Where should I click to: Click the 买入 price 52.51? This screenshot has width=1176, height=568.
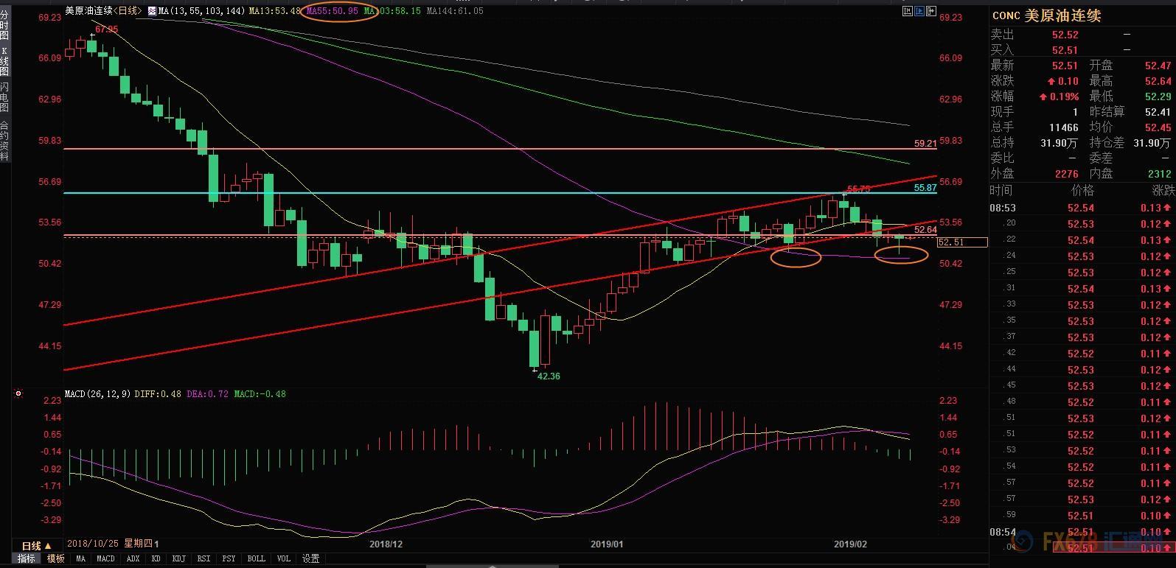tap(1065, 50)
